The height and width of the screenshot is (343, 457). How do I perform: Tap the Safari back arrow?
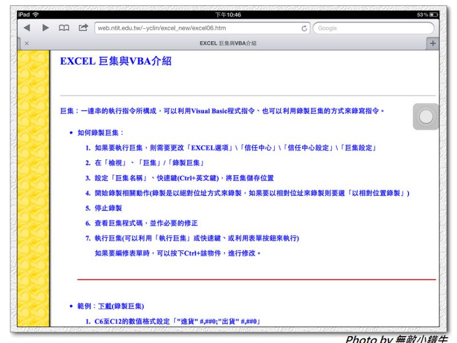[x=27, y=28]
